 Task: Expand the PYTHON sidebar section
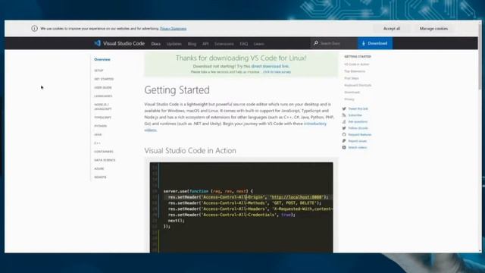[x=101, y=126]
